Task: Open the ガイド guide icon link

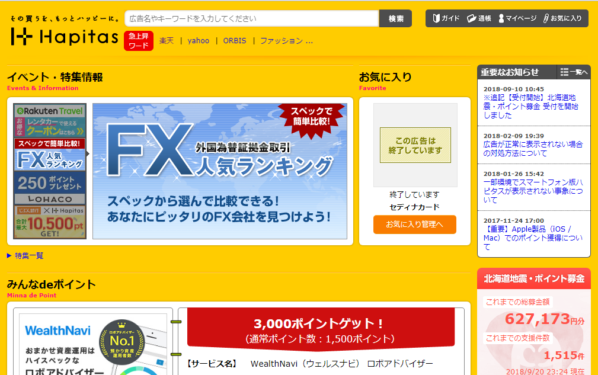Action: click(446, 18)
